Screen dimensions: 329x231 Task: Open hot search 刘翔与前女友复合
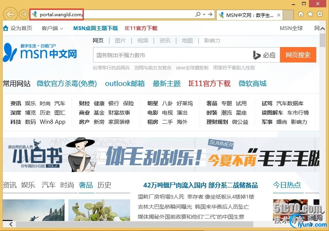point(153,68)
